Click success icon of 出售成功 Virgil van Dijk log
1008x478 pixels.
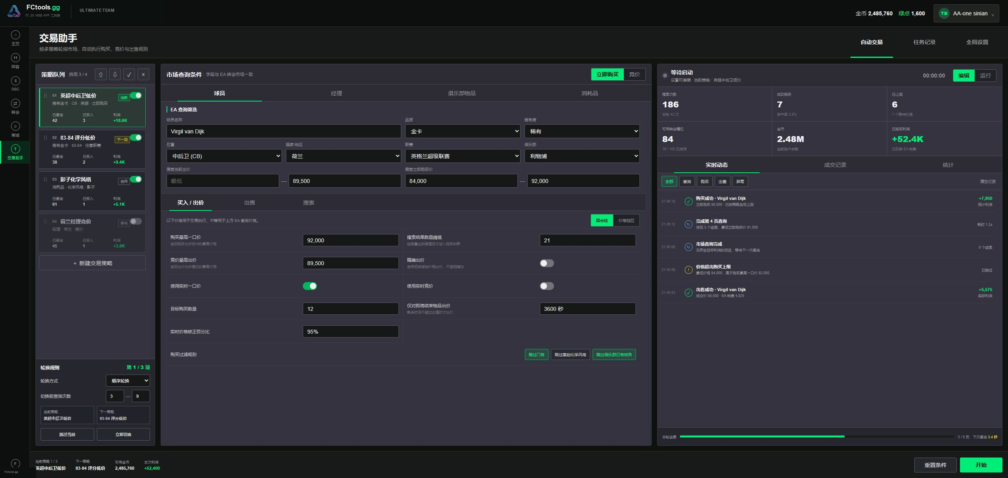coord(688,293)
